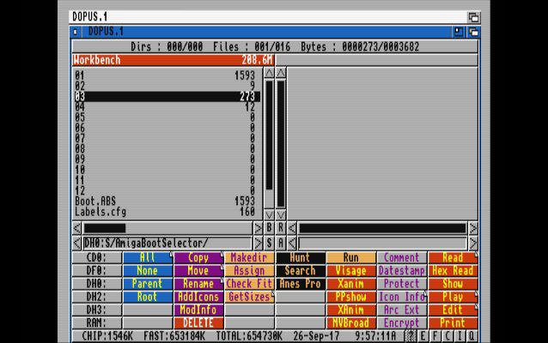Viewport: 548px width, 343px height.
Task: Click the F icon in the status bar
Action: tap(435, 336)
